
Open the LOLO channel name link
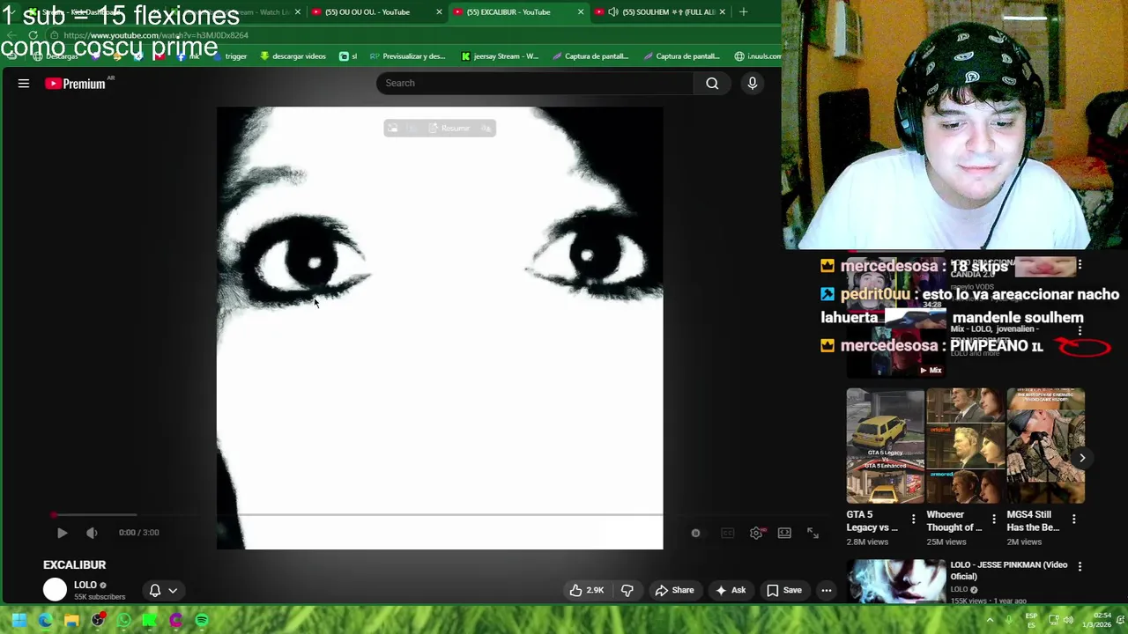[85, 585]
